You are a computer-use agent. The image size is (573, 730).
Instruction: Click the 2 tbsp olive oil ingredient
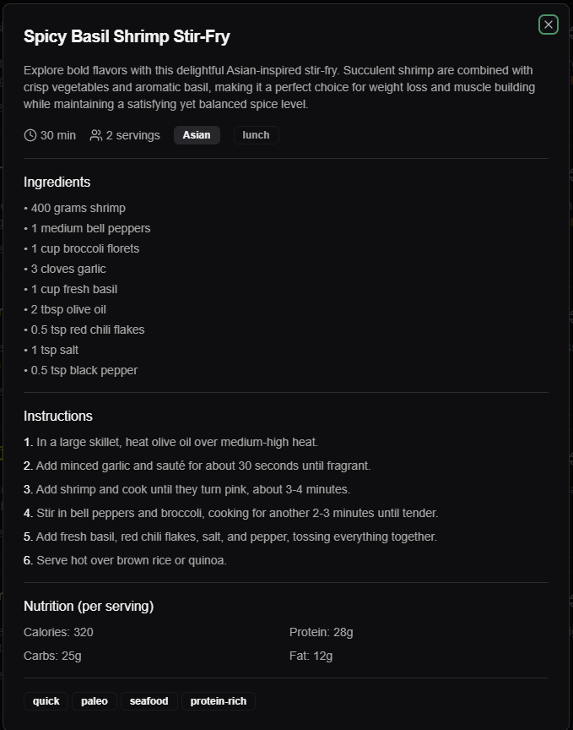click(64, 309)
